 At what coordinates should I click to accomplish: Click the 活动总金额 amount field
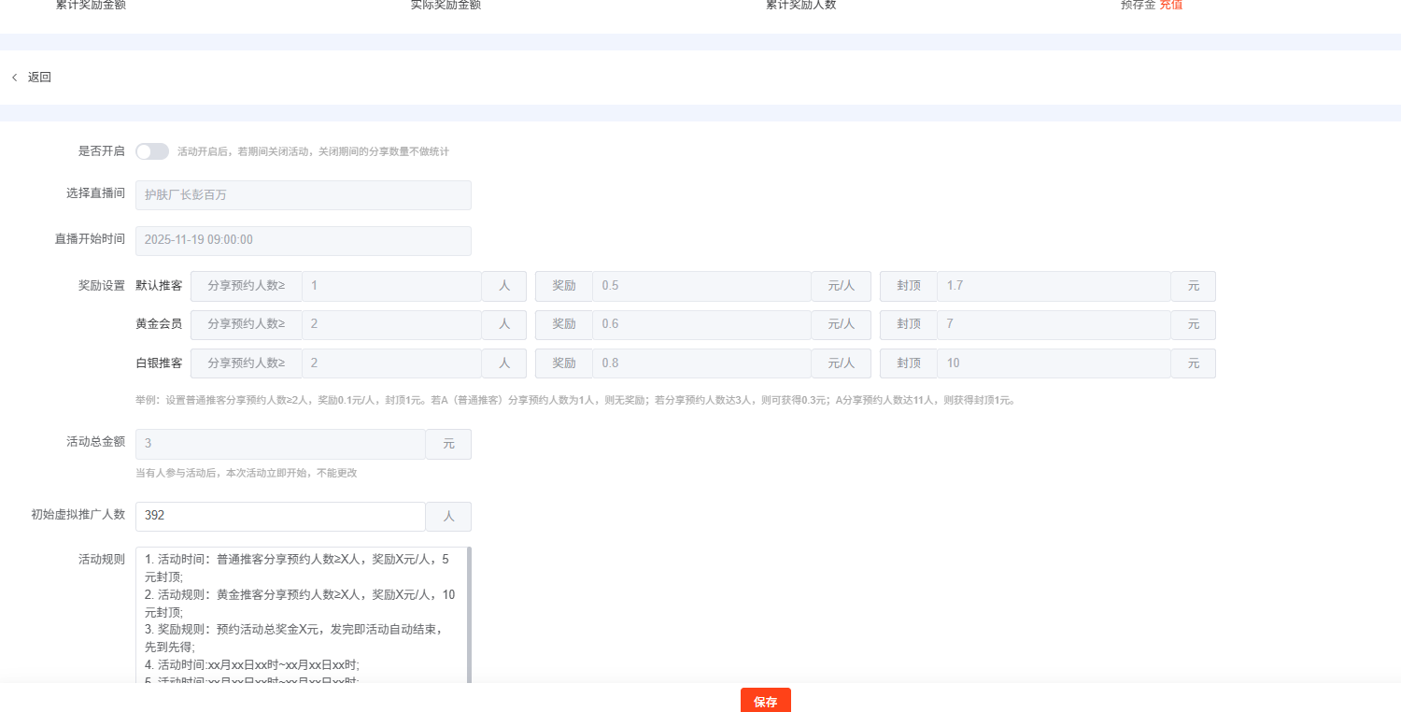280,444
